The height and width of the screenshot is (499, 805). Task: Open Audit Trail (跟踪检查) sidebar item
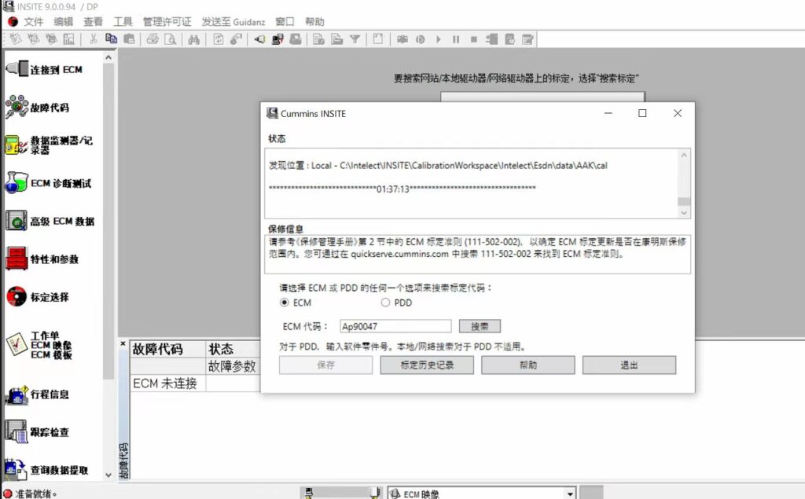38,431
